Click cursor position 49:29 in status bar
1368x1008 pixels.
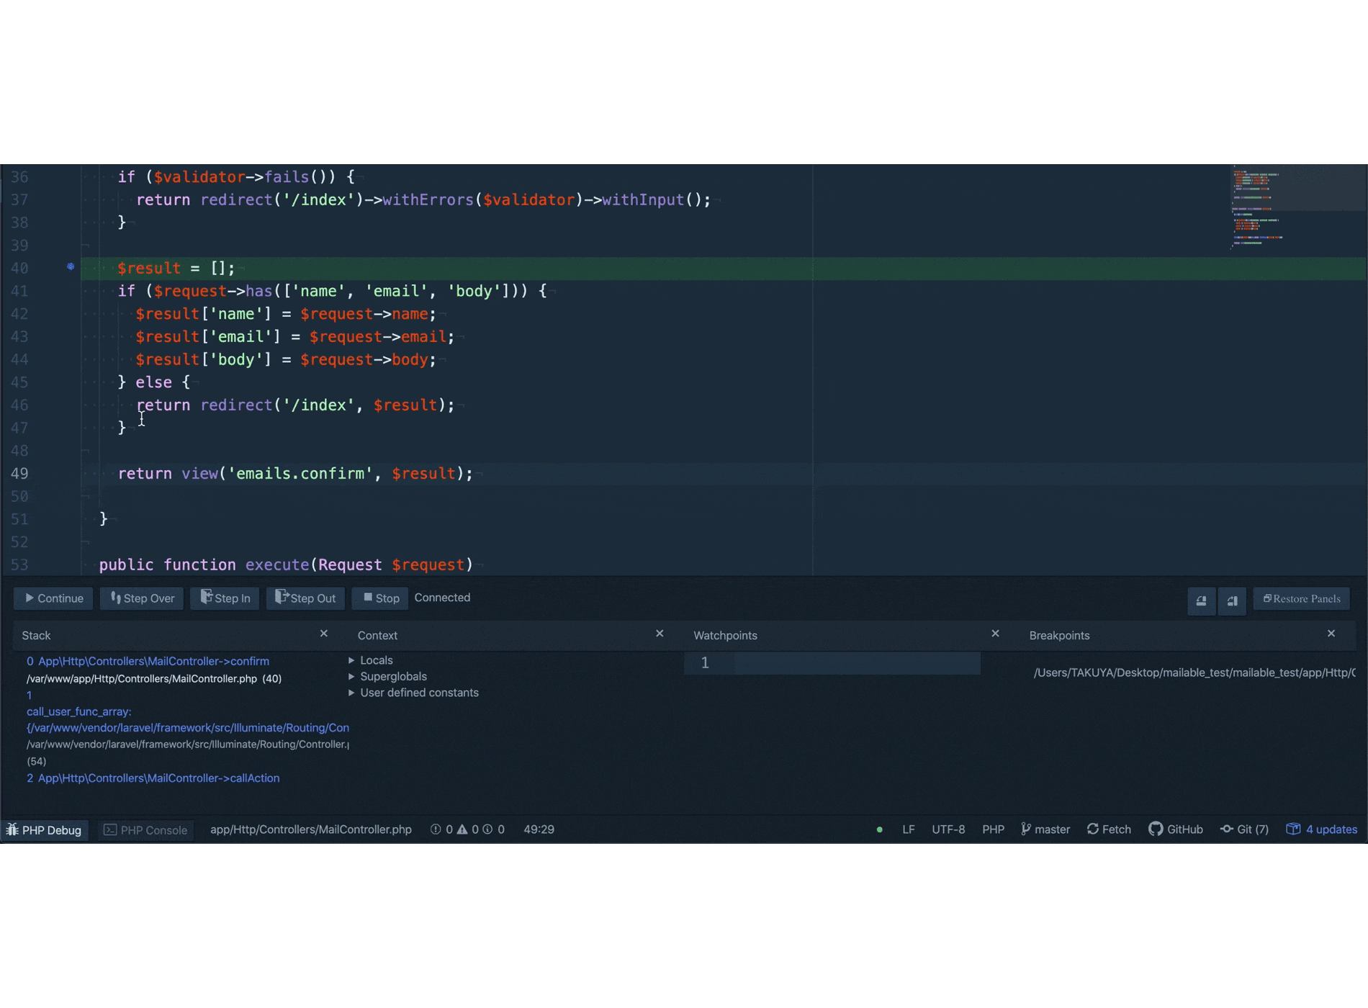pos(539,829)
